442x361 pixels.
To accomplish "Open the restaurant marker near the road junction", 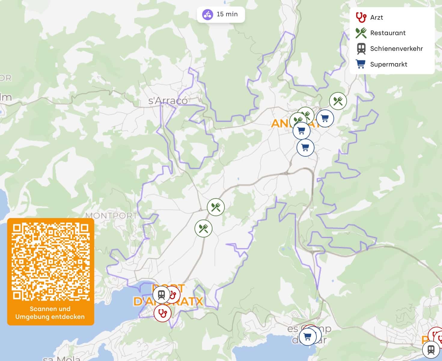I will tap(216, 207).
